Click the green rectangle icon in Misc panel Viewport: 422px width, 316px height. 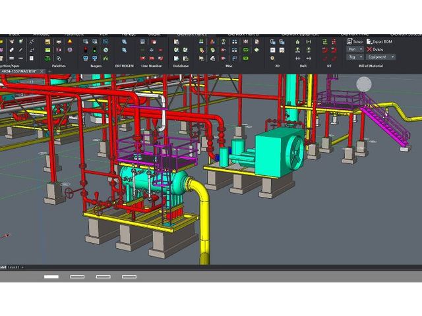(245, 49)
